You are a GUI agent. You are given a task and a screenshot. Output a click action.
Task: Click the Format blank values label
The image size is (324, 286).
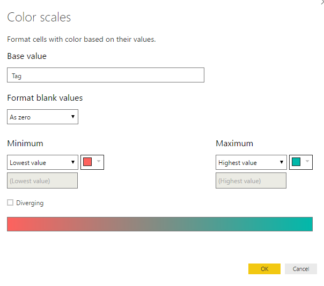click(45, 98)
